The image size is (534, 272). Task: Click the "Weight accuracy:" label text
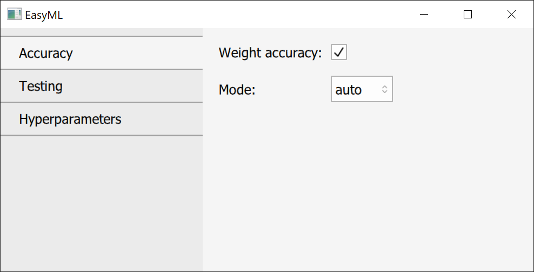[270, 53]
